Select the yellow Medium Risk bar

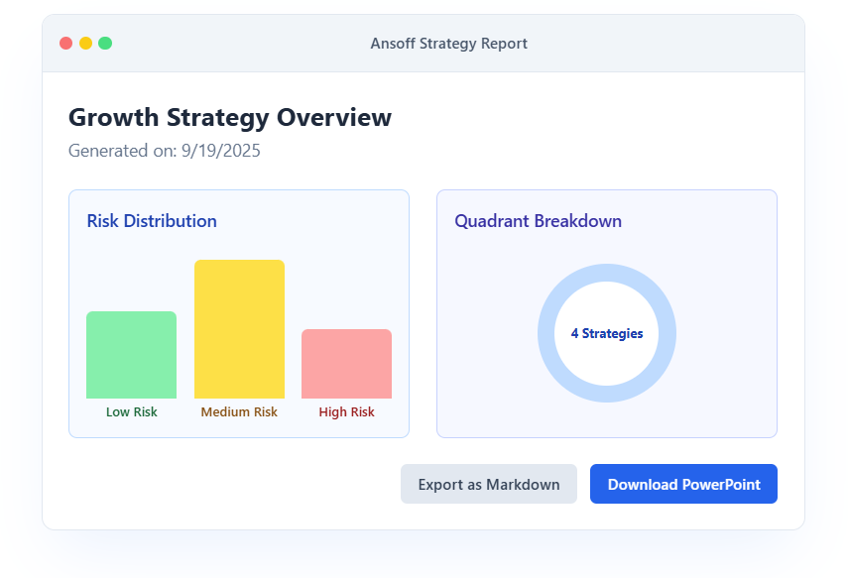[x=239, y=329]
